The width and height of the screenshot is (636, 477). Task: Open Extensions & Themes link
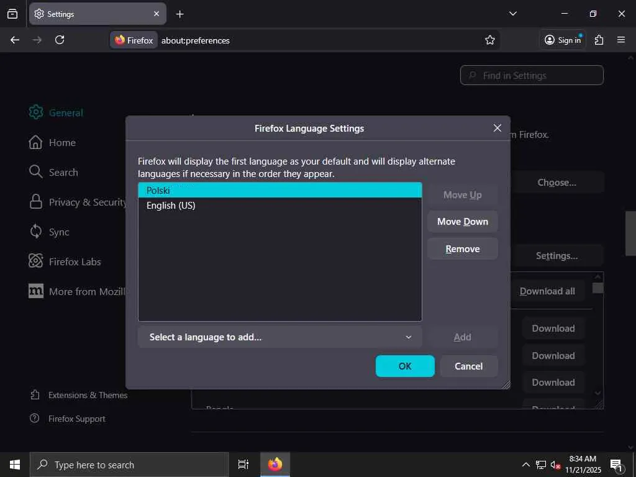tap(79, 395)
